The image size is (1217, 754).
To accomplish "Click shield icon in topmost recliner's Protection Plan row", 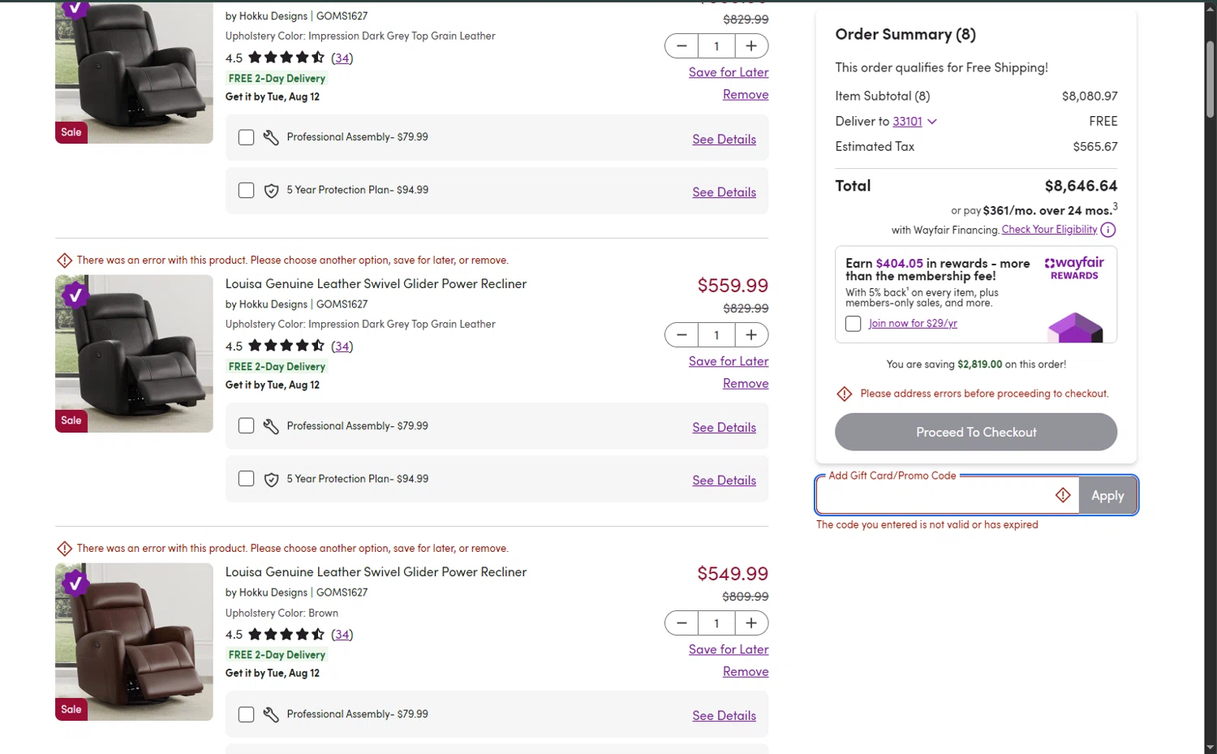I will (271, 191).
